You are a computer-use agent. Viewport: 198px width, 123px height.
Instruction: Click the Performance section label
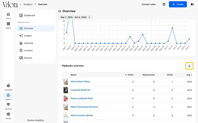(24, 22)
